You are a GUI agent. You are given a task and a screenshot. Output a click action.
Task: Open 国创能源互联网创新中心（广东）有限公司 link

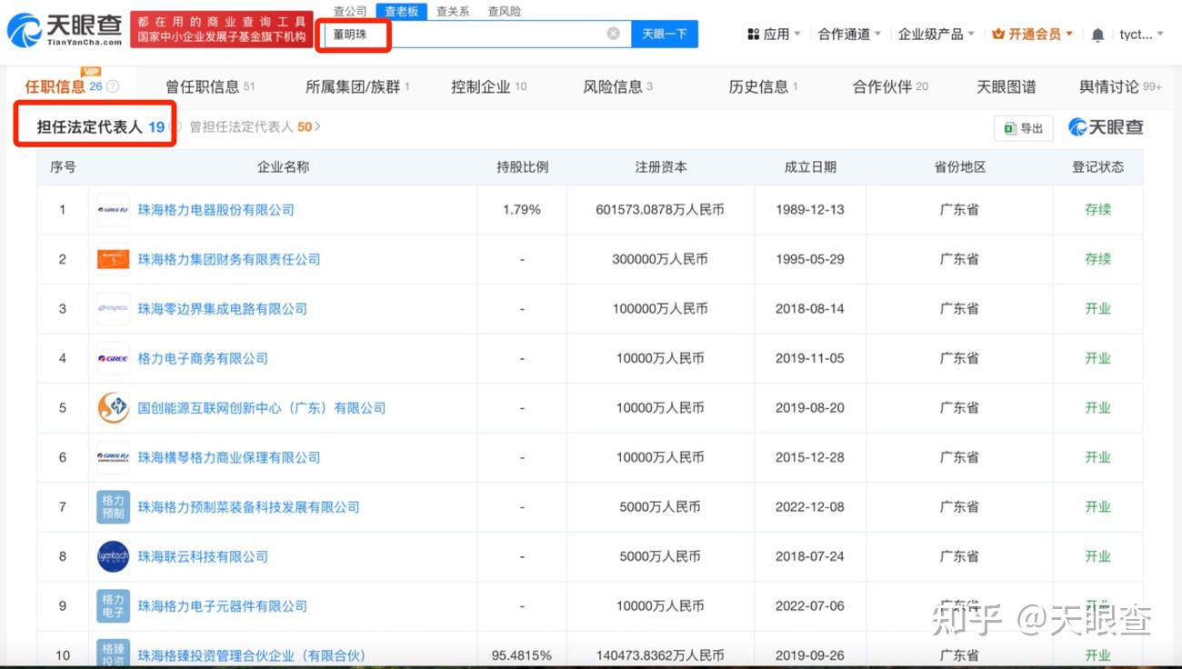click(x=262, y=408)
